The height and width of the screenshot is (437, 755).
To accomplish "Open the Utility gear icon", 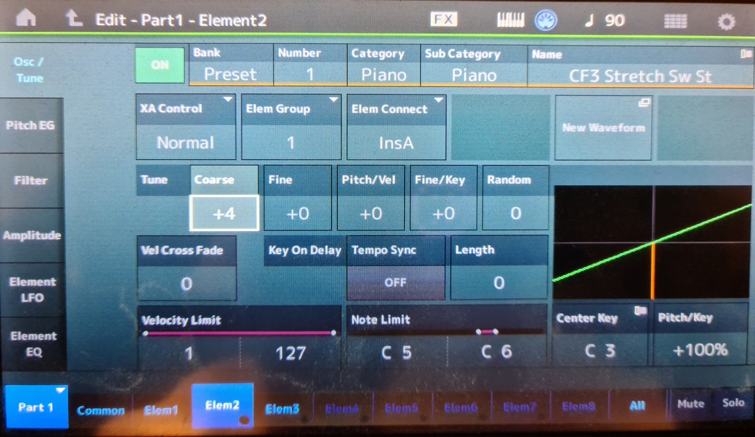I will [x=726, y=22].
